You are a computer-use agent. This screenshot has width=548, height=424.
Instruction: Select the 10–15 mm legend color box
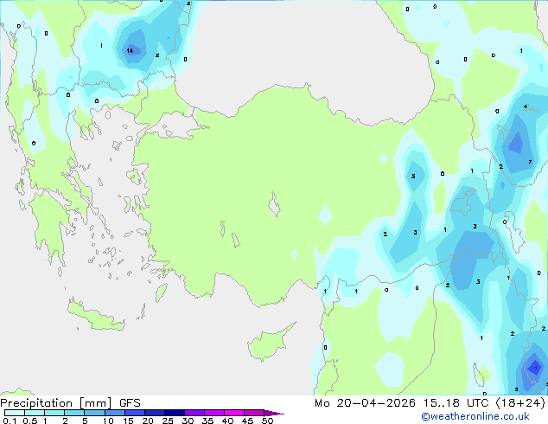pos(114,413)
